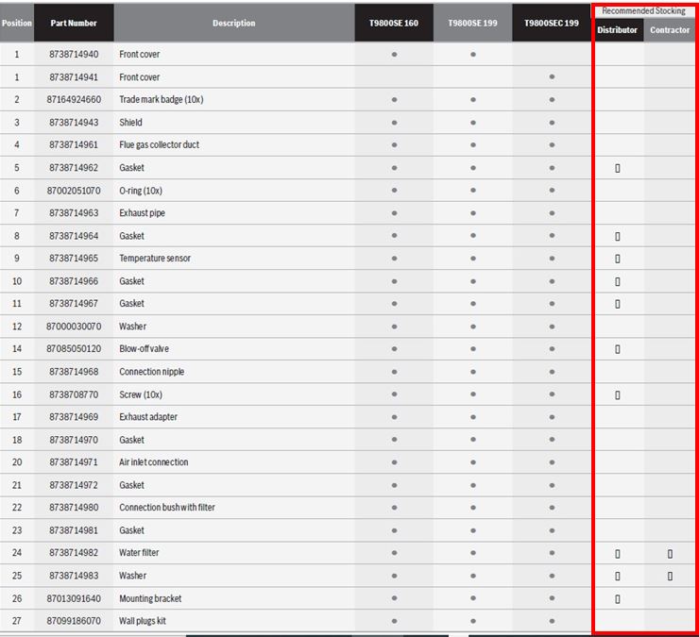Select part number 8738714940
Image resolution: width=699 pixels, height=637 pixels.
click(74, 55)
